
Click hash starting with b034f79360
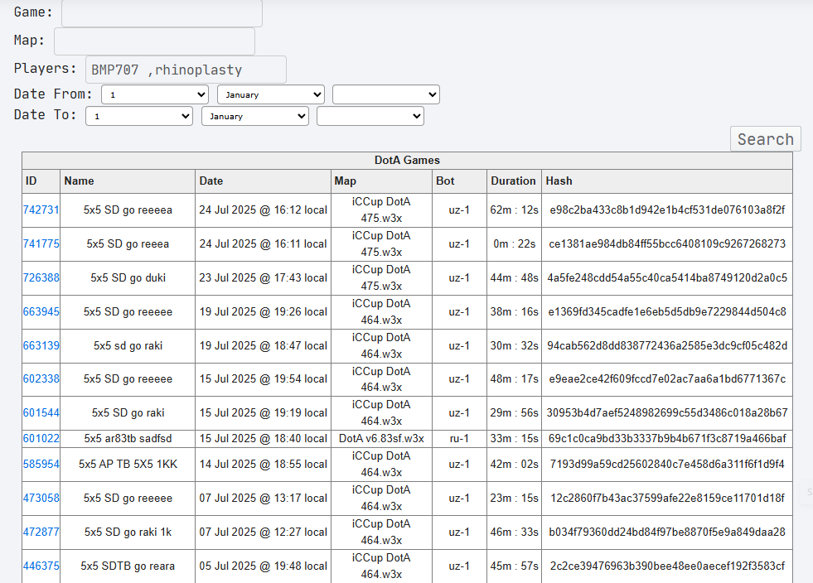coord(667,532)
